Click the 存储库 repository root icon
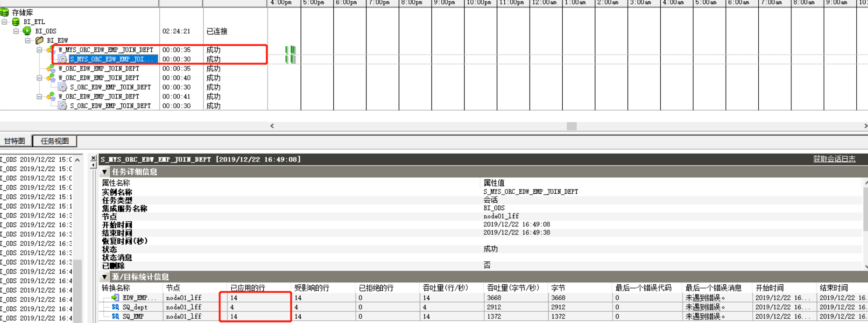 point(5,12)
